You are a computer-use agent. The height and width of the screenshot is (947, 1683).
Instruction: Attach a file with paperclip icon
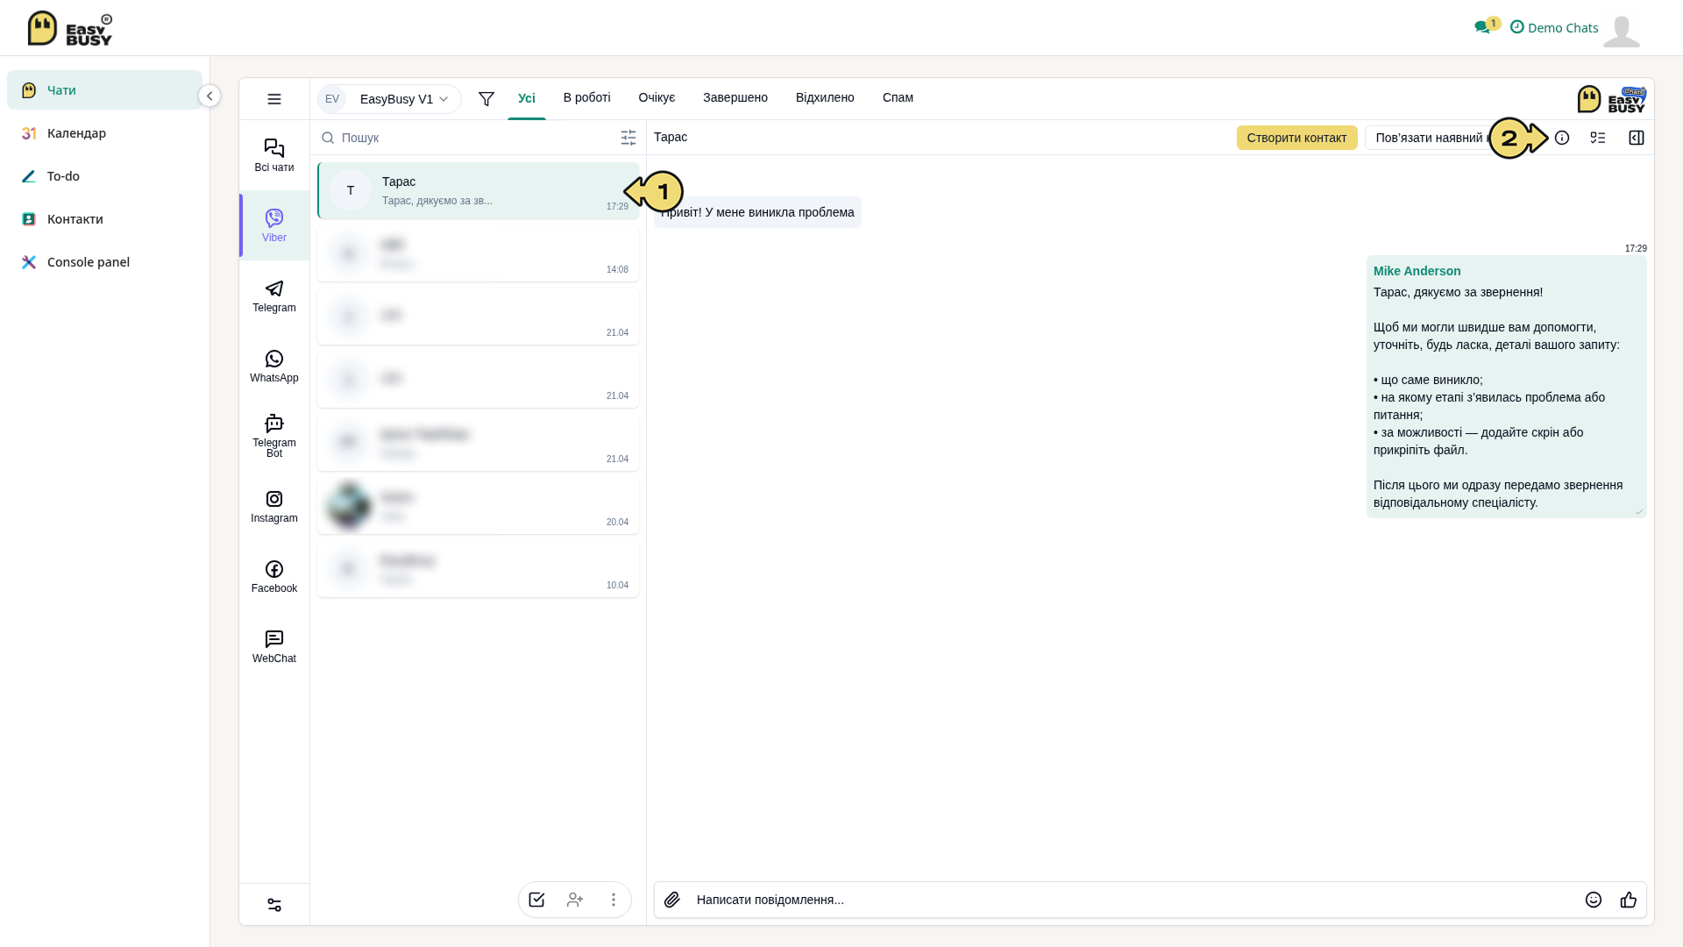tap(672, 900)
